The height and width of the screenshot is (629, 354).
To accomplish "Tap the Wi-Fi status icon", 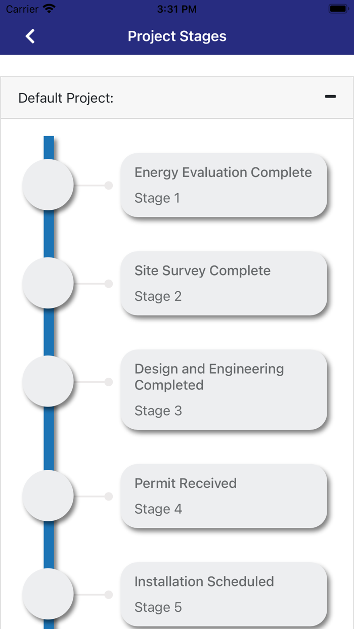I will pyautogui.click(x=49, y=9).
